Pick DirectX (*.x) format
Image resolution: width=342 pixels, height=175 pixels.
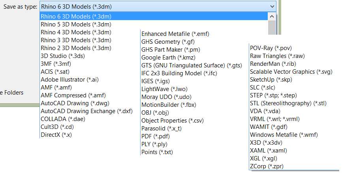[x=56, y=135]
